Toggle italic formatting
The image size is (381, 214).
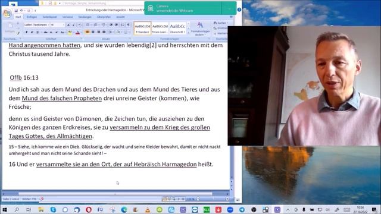point(32,32)
